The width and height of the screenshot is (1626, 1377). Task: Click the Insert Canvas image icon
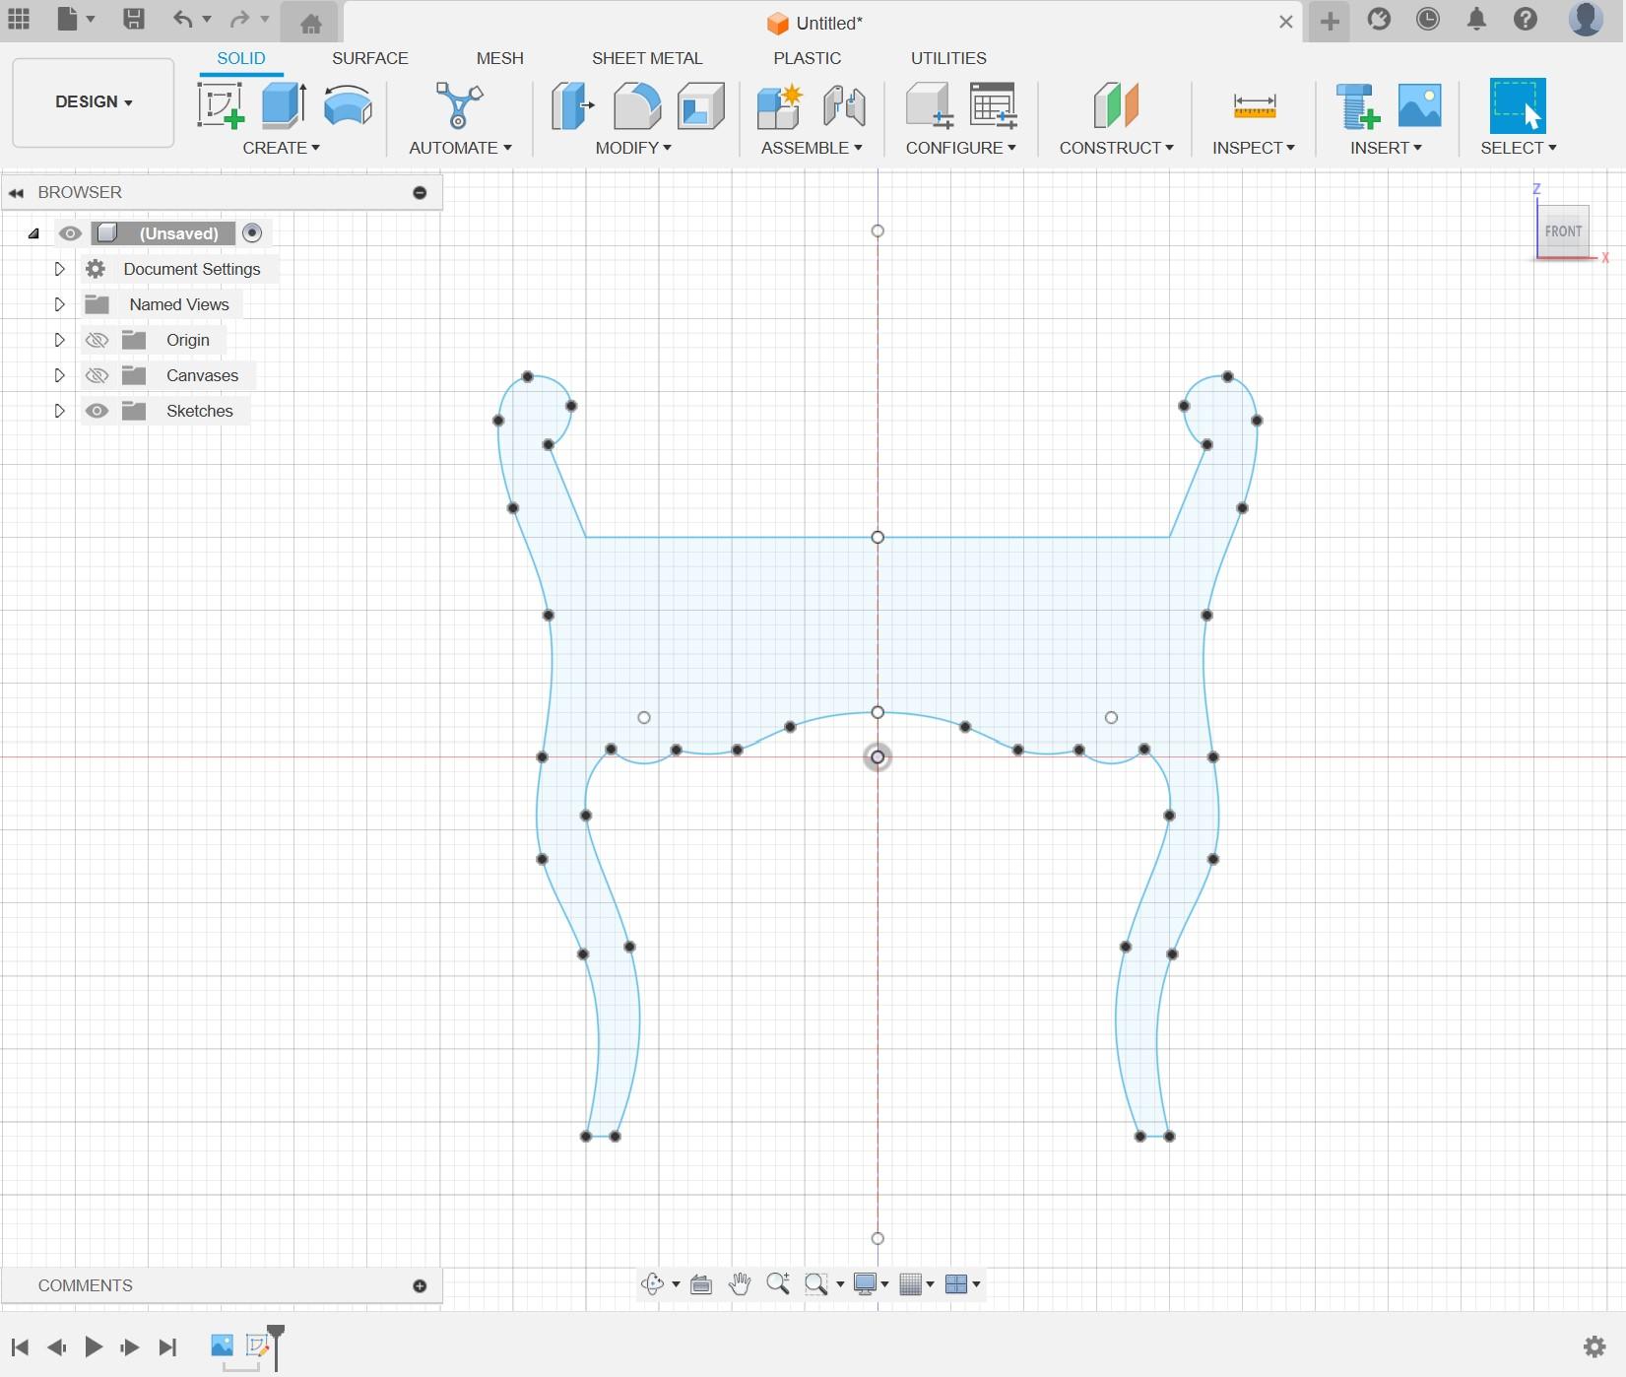pos(1419,105)
